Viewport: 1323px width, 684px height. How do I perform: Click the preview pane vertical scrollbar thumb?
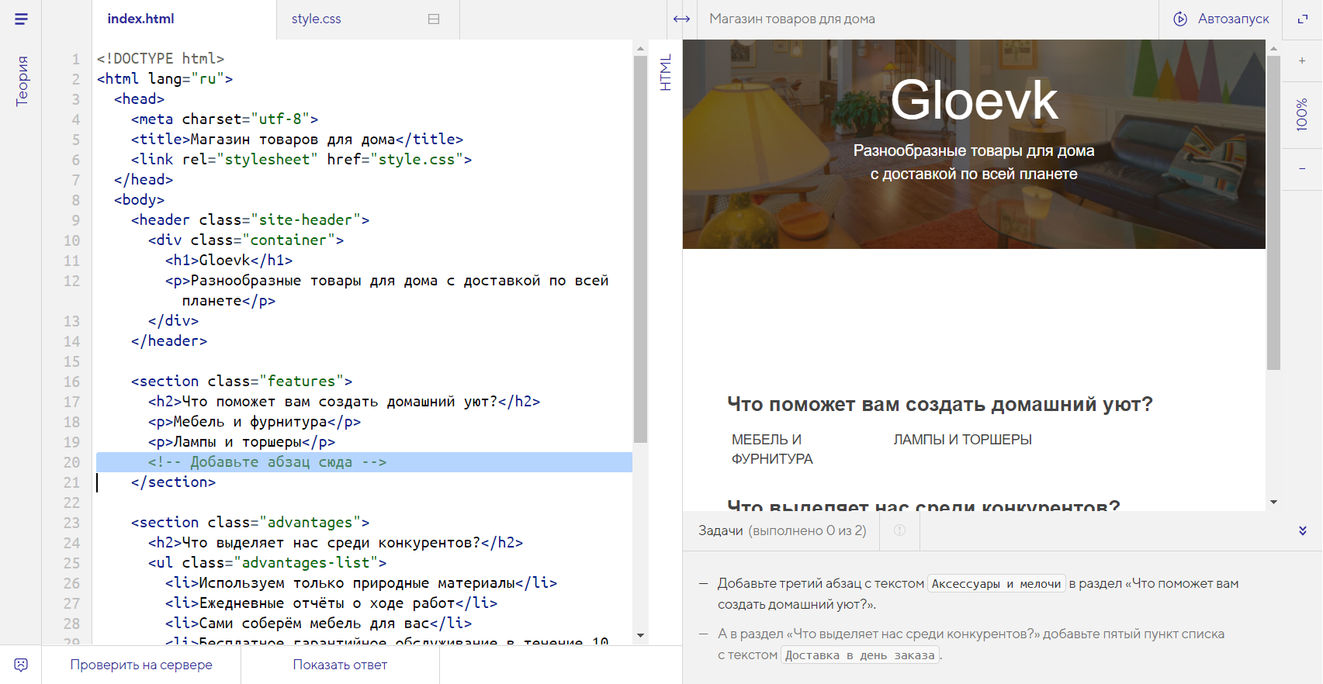point(1273,209)
